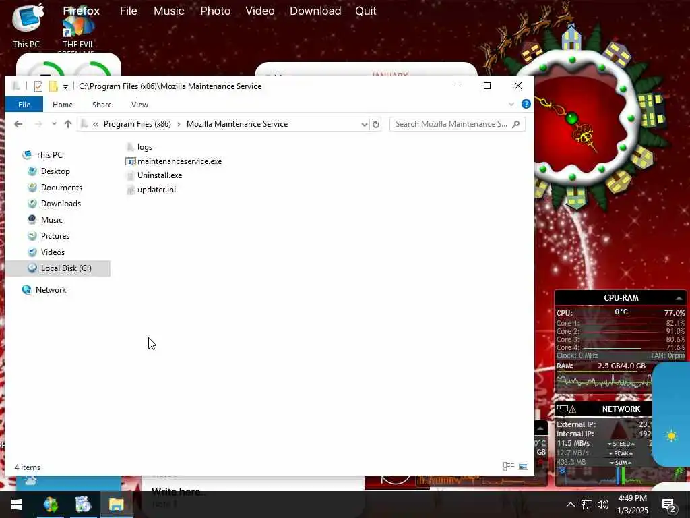Select Desktop in navigation pane

[55, 171]
